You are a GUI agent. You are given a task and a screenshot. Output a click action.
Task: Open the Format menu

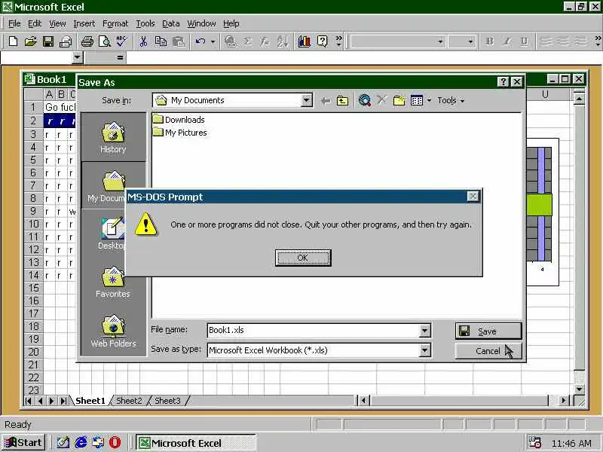[x=115, y=23]
